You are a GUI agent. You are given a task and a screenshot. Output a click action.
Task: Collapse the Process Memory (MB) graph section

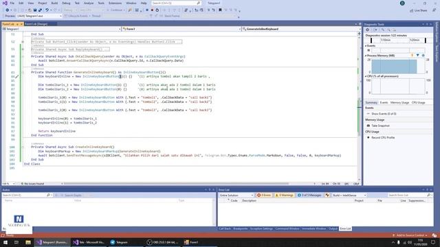pyautogui.click(x=366, y=56)
